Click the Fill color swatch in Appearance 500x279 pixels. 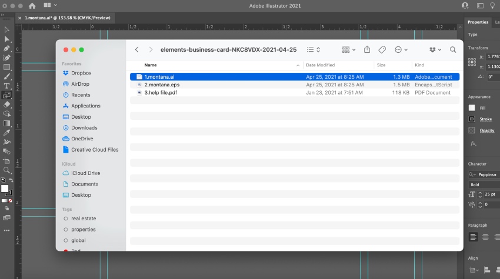coord(472,107)
